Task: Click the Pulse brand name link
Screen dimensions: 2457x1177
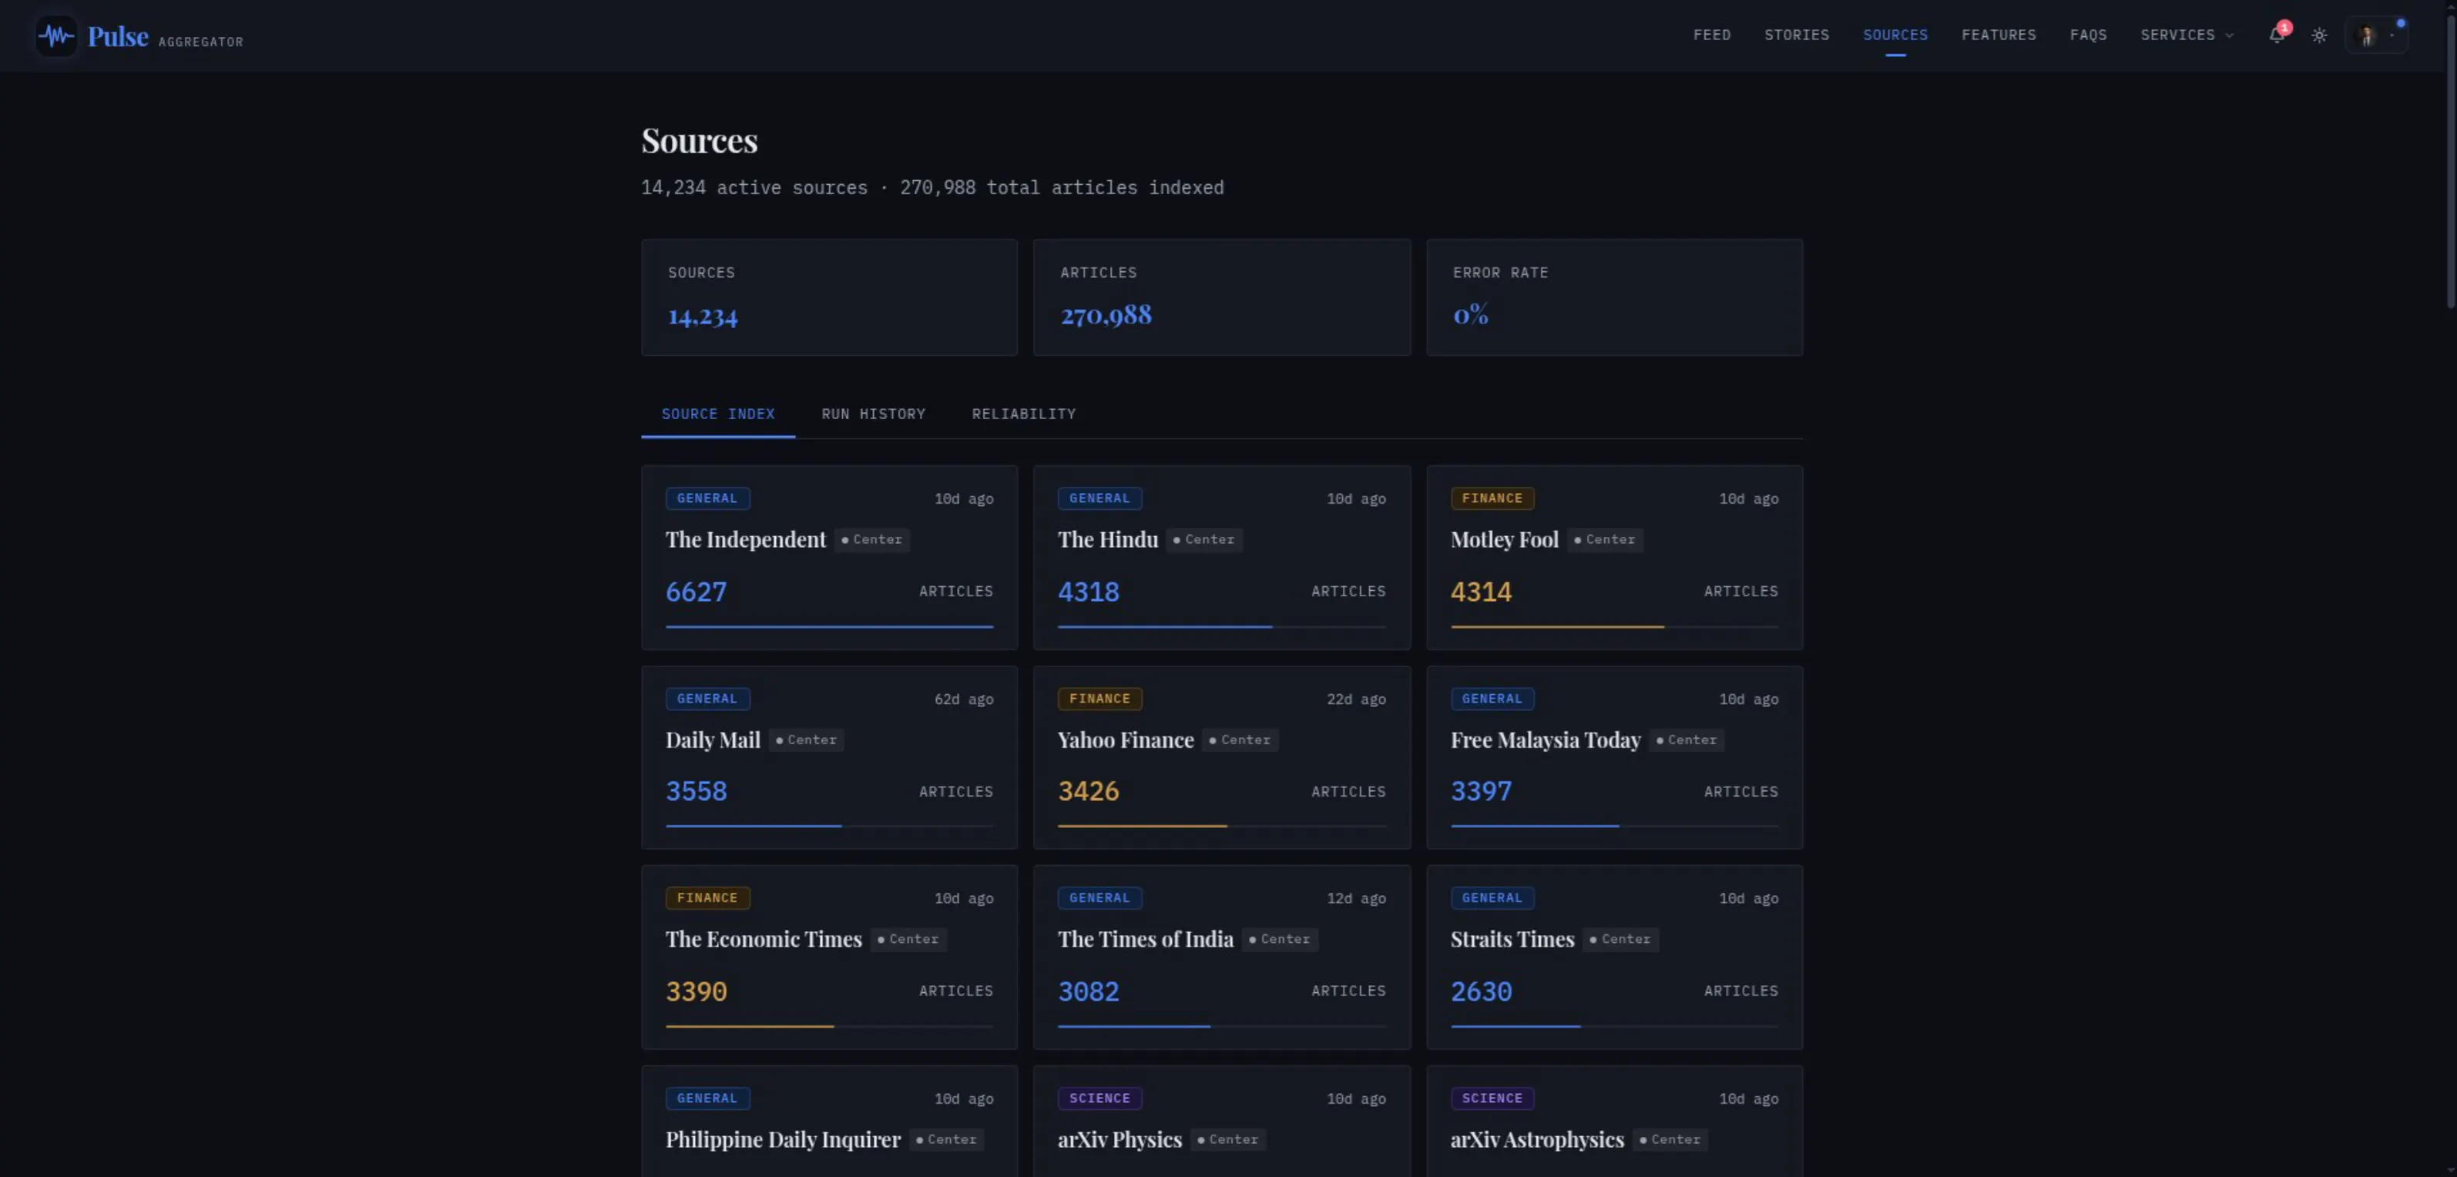Action: (119, 36)
